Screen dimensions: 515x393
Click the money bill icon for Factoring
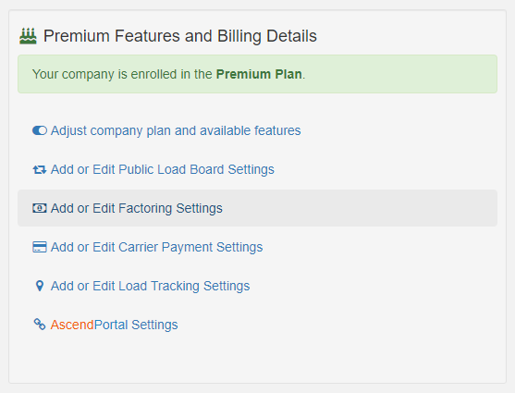pos(40,208)
